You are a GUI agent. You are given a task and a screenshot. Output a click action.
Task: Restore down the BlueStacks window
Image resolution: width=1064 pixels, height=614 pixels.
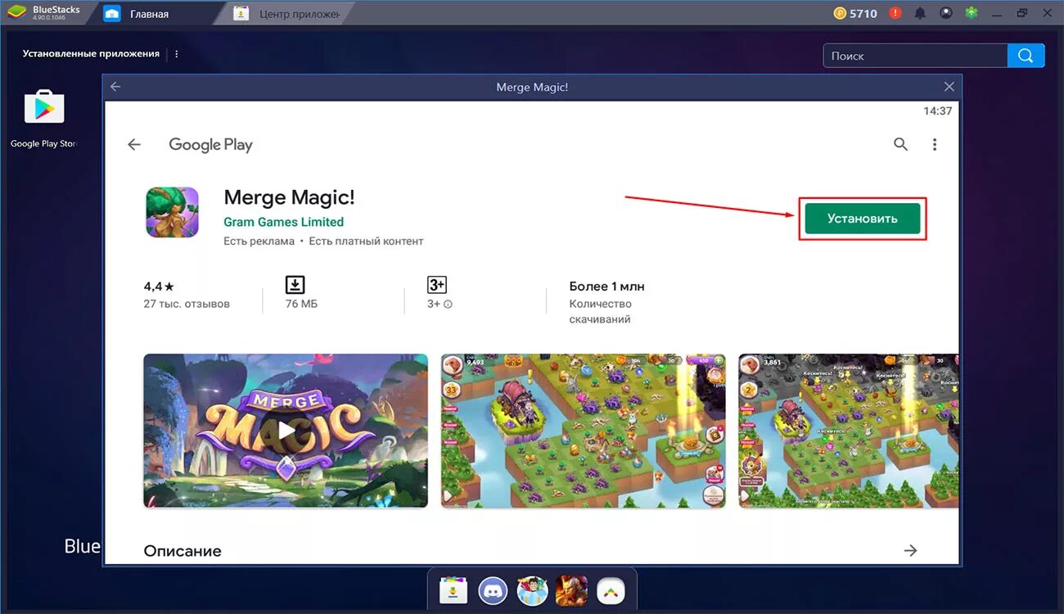(x=1022, y=13)
